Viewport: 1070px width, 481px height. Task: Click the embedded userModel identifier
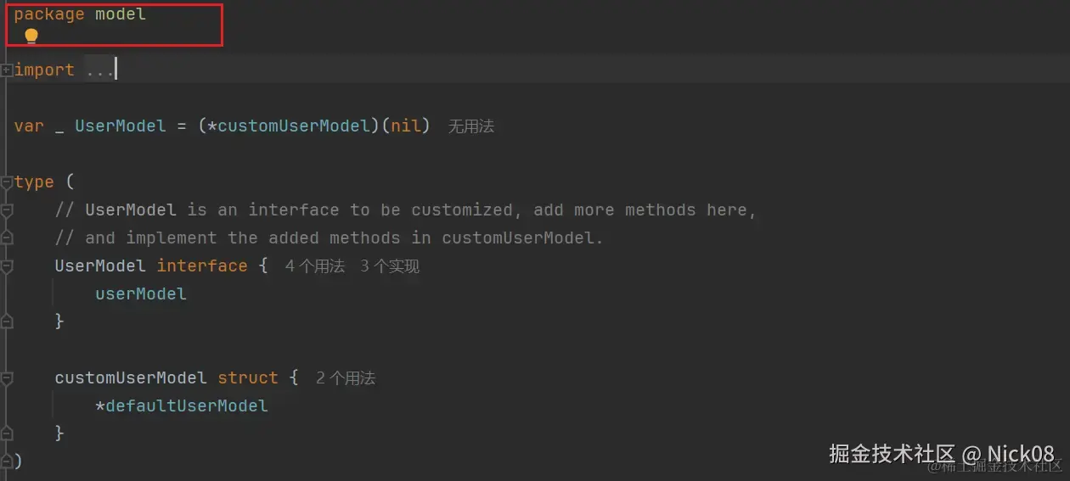pos(141,294)
